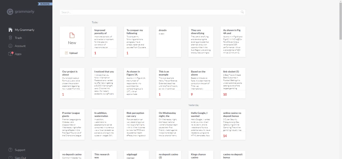Image resolution: width=342 pixels, height=159 pixels.
Task: Click issue count 1 on 'Our project is' card
Action: coord(63,95)
